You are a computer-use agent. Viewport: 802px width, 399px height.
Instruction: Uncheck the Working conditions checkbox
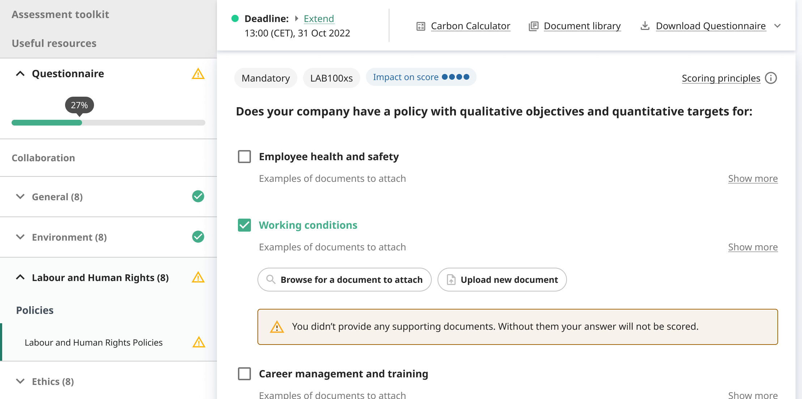pyautogui.click(x=244, y=225)
